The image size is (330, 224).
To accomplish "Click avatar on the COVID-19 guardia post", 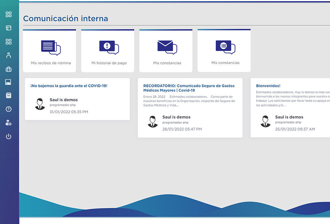I will [x=40, y=104].
